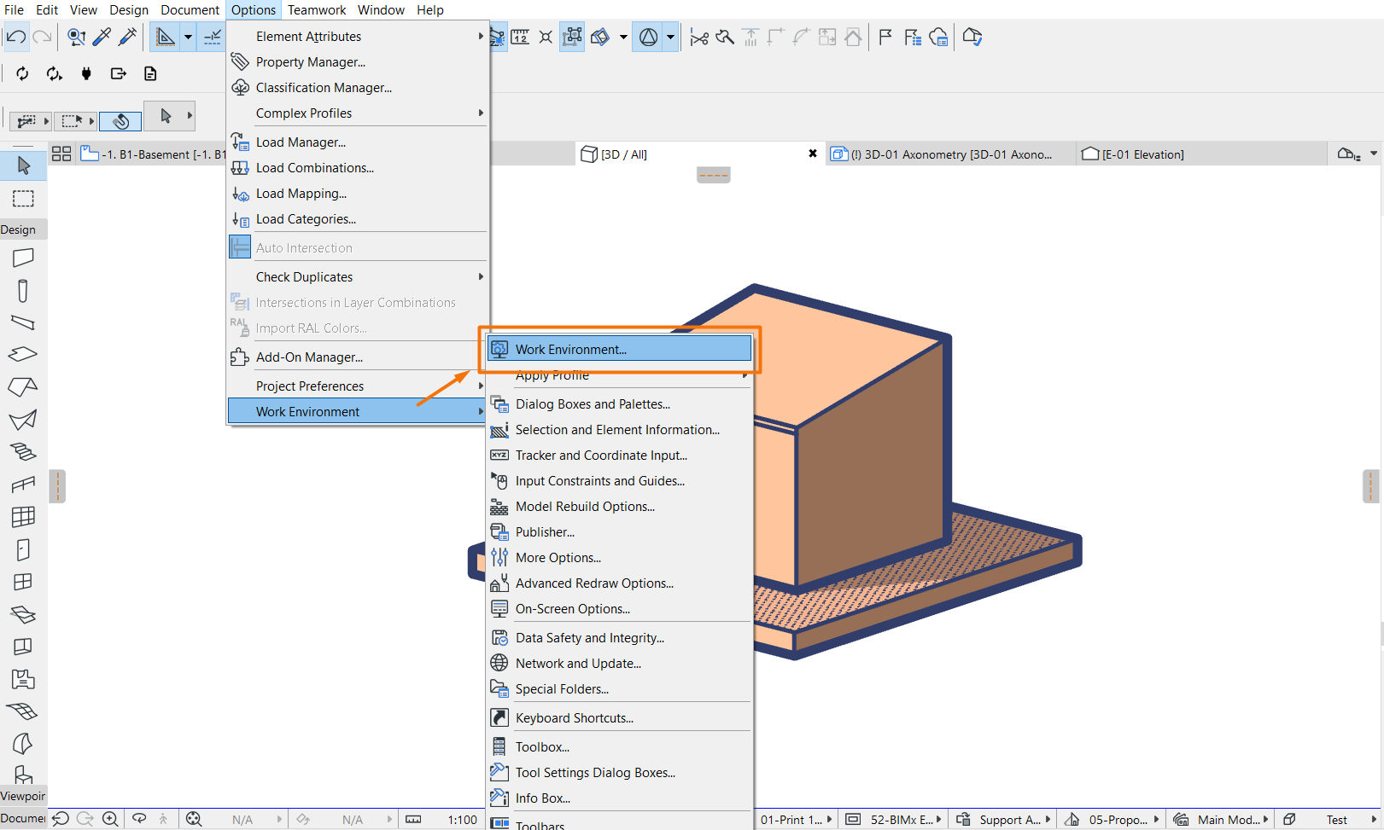1384x830 pixels.
Task: Select the Wall tool in Design toolbox
Action: point(23,258)
